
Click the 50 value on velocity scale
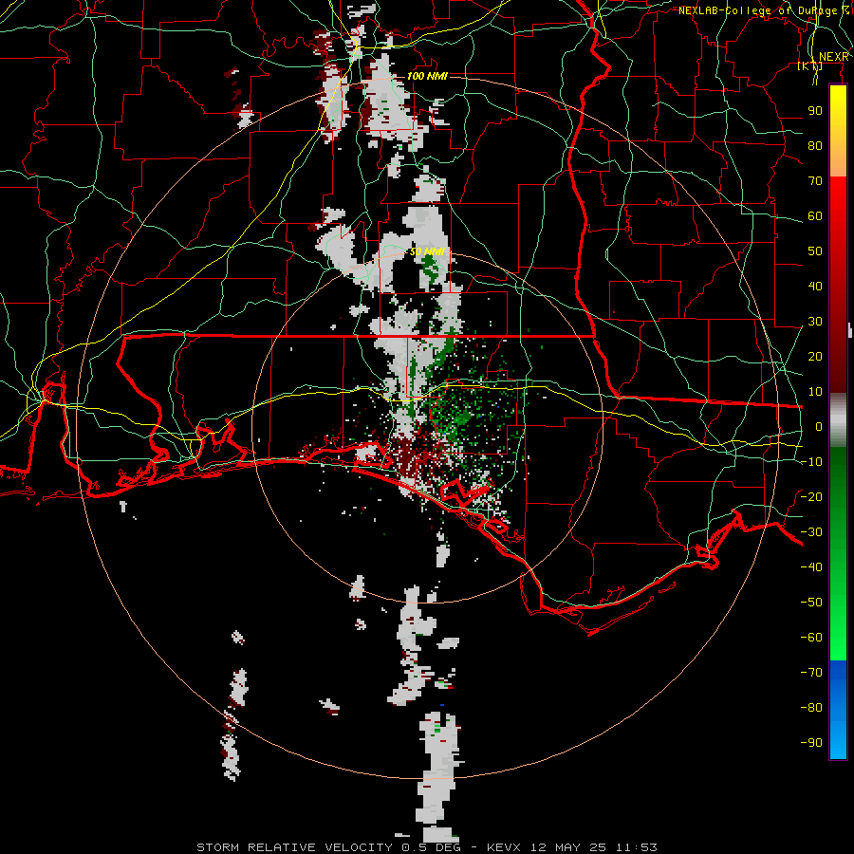(815, 251)
